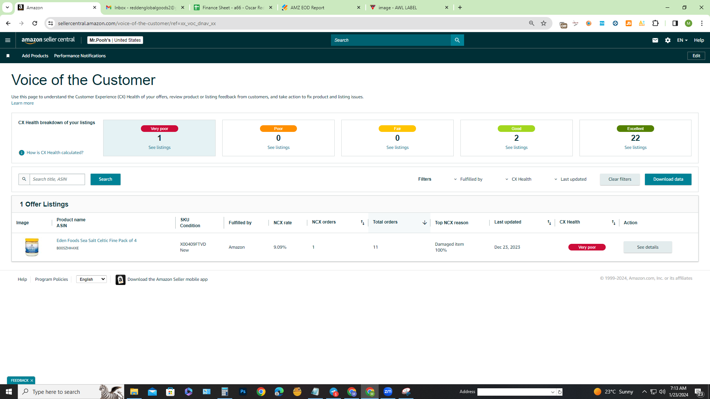View site information icon in address bar
This screenshot has height=399, width=710.
point(51,23)
